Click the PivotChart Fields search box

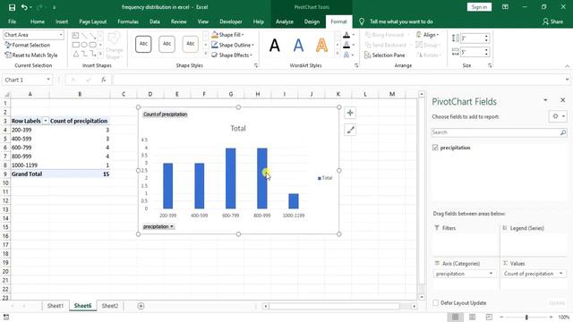pyautogui.click(x=500, y=132)
